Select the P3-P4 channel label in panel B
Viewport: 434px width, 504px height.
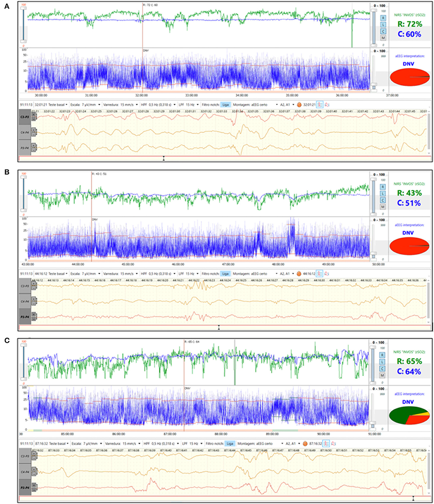(24, 316)
